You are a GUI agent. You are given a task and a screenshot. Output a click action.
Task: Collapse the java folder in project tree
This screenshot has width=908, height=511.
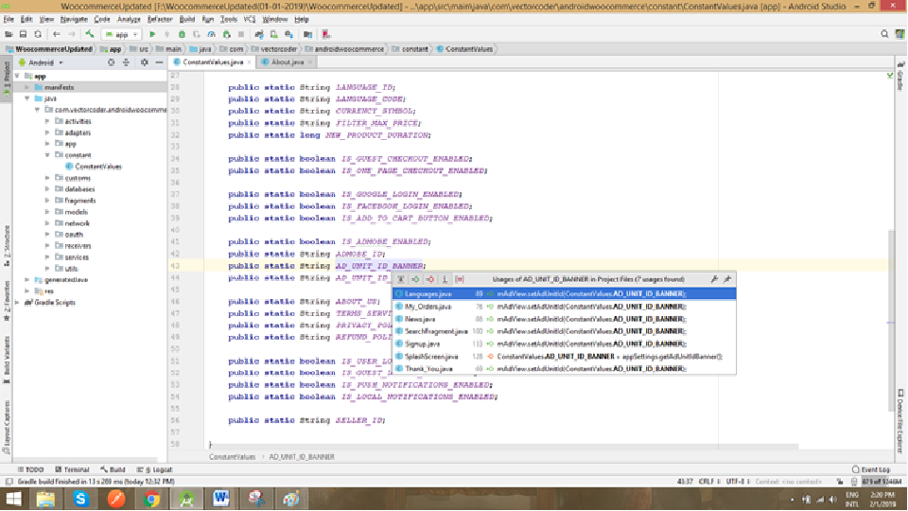[x=26, y=98]
